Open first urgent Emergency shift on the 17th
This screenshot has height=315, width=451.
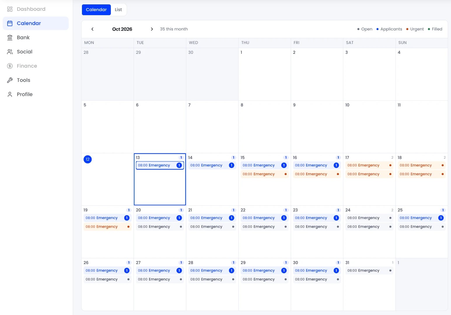point(369,165)
